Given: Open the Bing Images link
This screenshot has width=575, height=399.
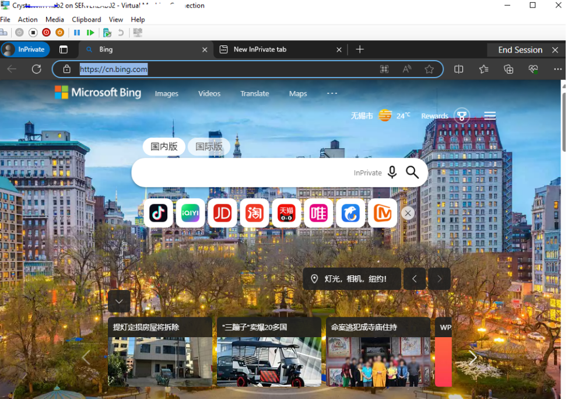Looking at the screenshot, I should 166,93.
